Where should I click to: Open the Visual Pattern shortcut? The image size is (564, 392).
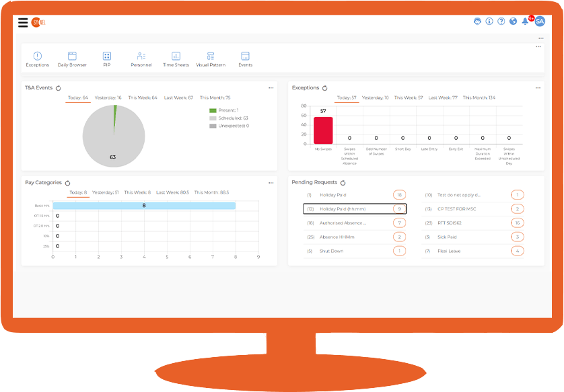[x=211, y=59]
